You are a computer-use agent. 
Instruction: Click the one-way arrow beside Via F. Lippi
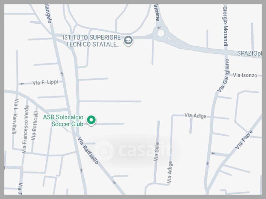[x=22, y=84]
